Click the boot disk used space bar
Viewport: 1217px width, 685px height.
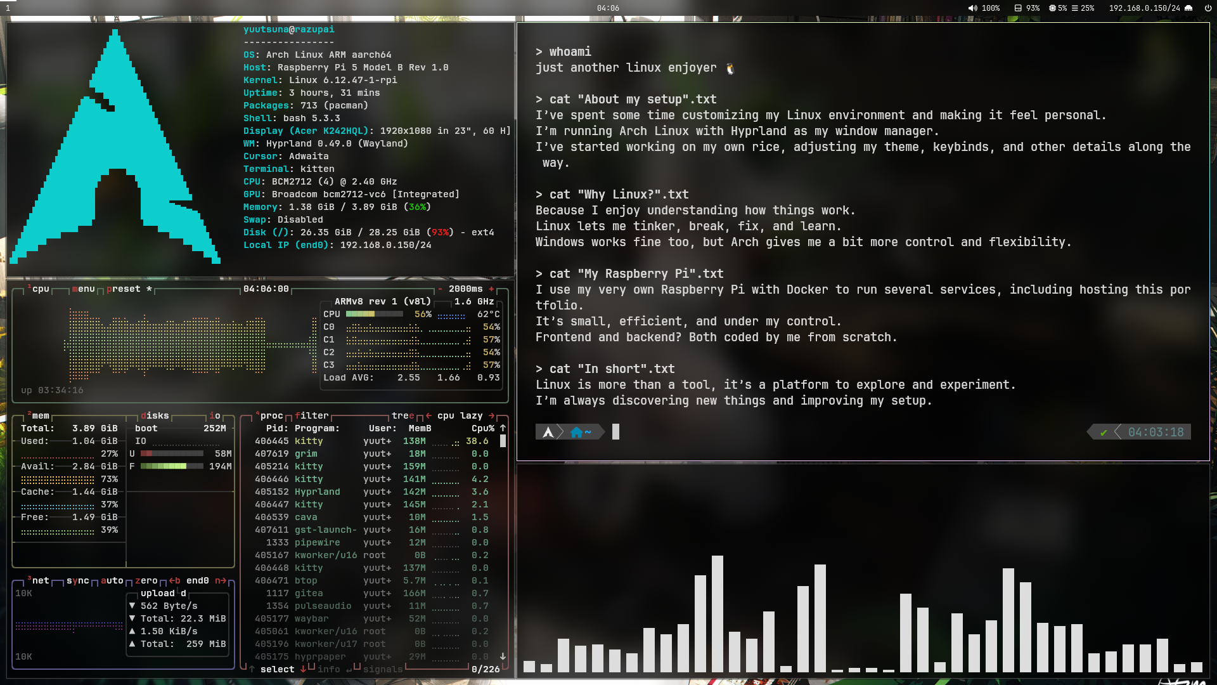pos(172,454)
